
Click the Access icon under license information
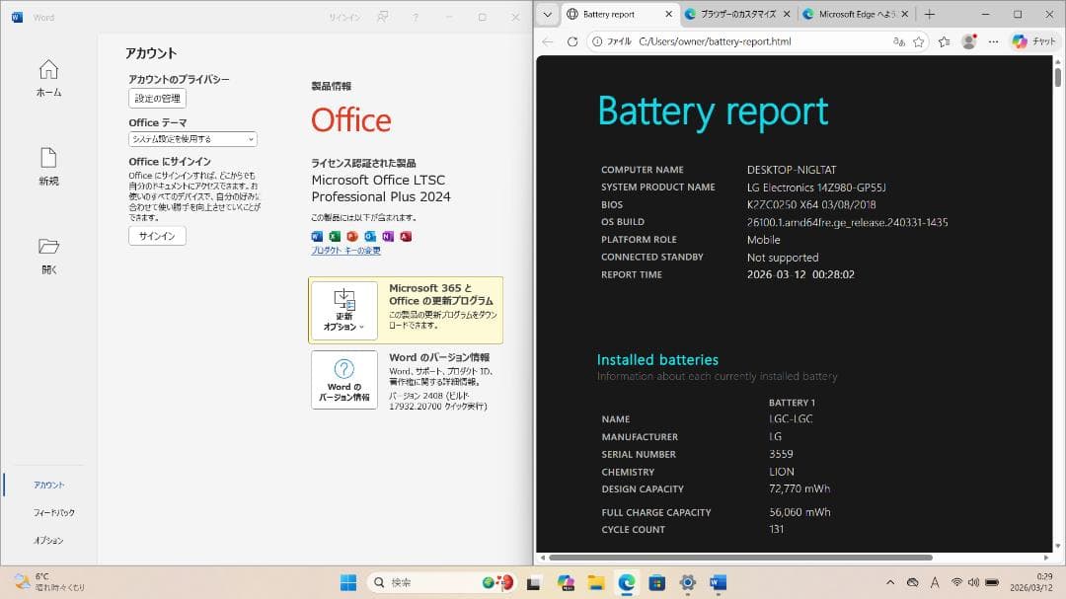[405, 236]
